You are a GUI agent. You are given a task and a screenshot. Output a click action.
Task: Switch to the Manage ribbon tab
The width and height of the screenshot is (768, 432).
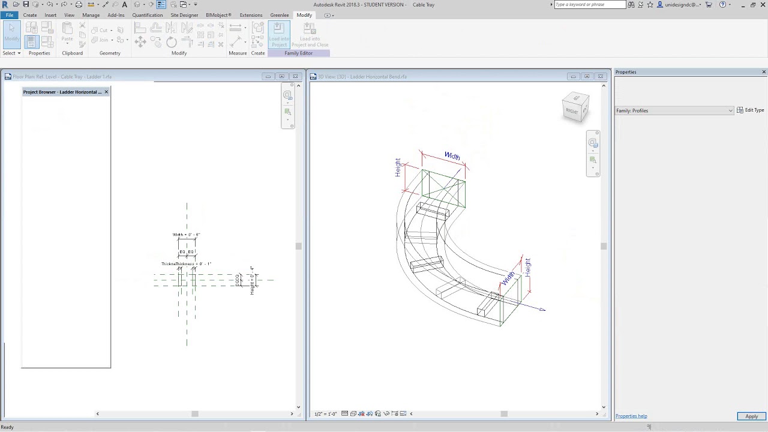pyautogui.click(x=91, y=15)
